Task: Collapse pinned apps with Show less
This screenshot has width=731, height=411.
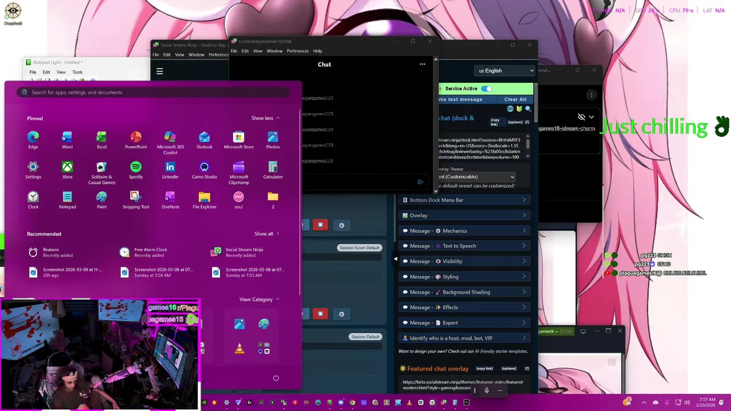Action: pos(266,118)
